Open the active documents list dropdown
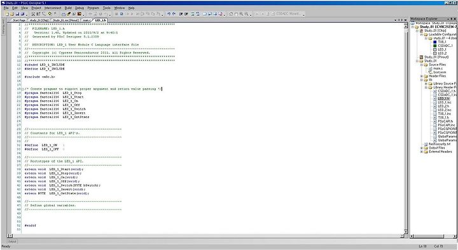The image size is (458, 250). pos(395,20)
